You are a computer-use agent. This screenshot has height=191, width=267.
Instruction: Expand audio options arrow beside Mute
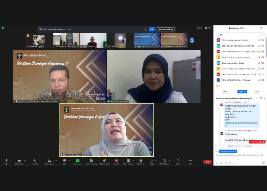[x=11, y=161]
